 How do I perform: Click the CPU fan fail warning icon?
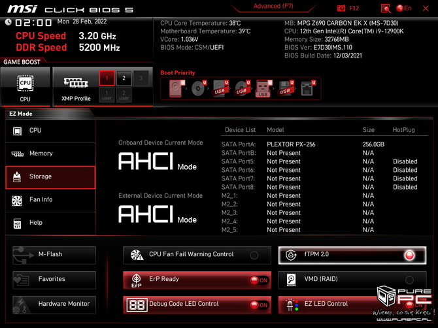(137, 255)
